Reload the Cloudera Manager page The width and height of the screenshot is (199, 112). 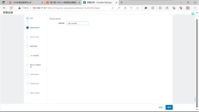[11, 8]
